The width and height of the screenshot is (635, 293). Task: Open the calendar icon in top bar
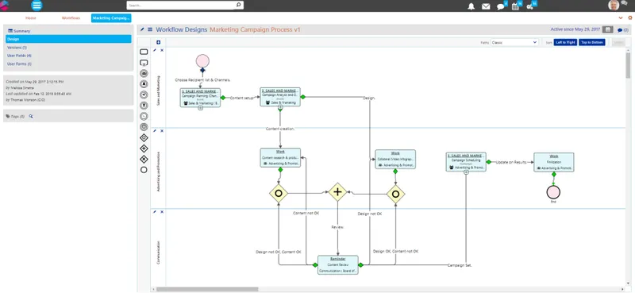(x=515, y=6)
